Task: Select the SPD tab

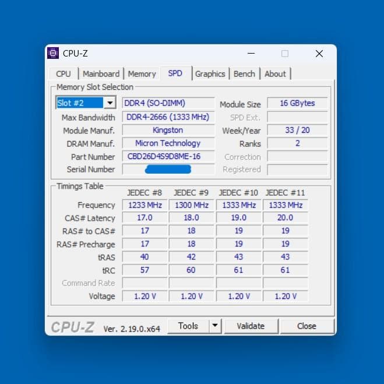Action: click(175, 73)
